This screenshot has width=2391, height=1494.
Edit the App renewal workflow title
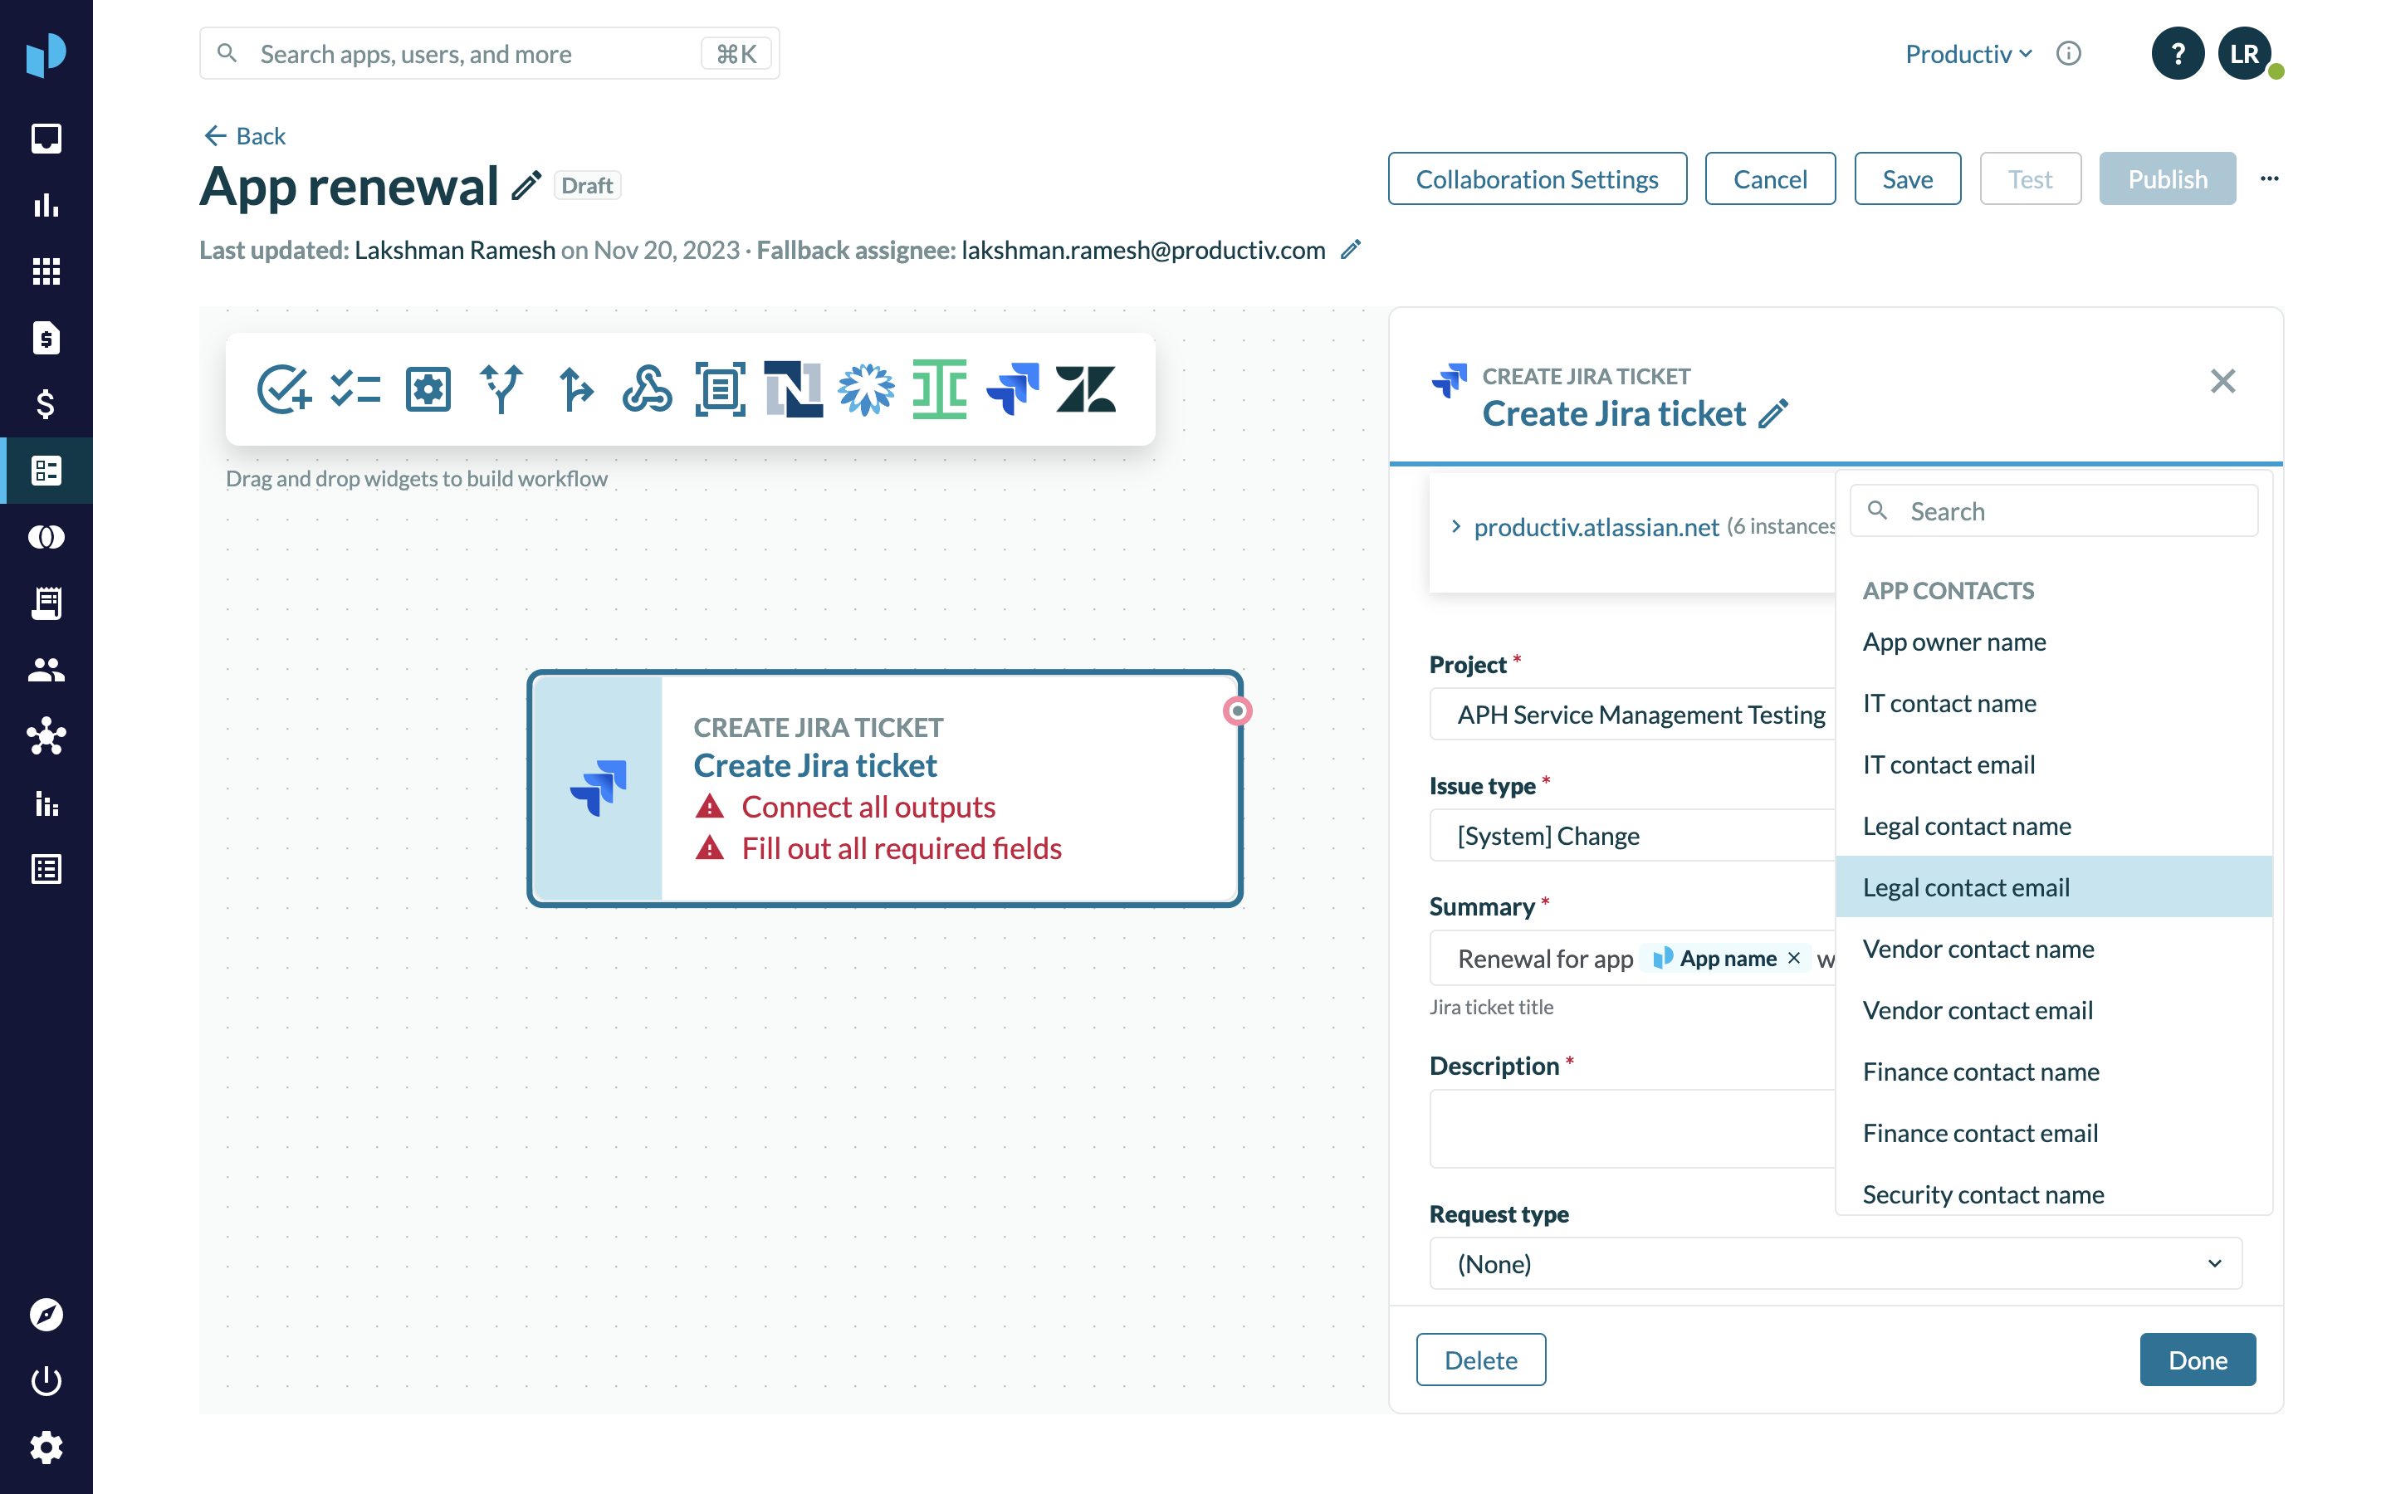[526, 185]
